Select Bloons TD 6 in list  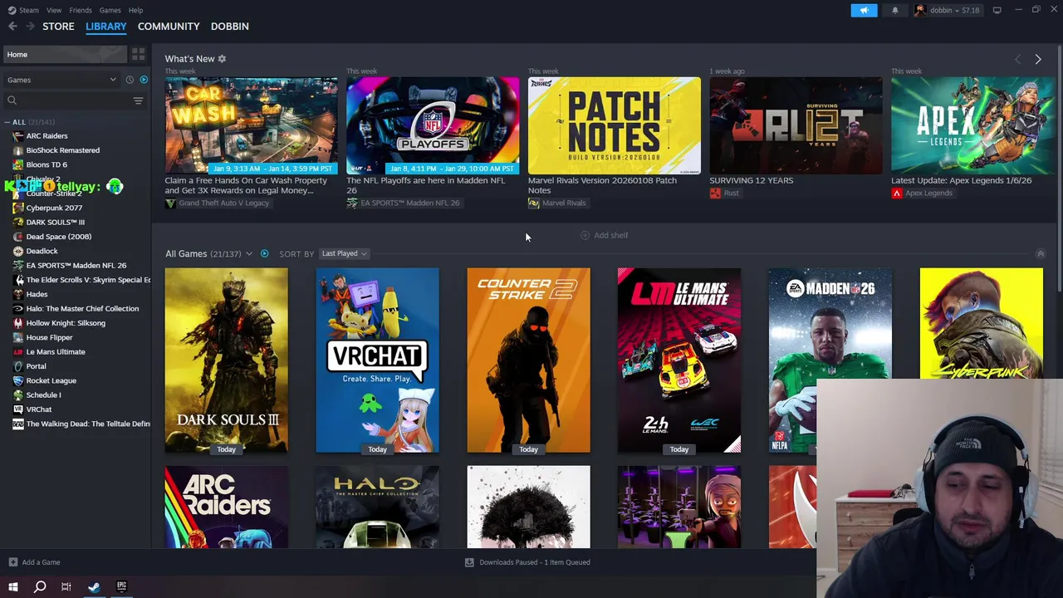point(47,164)
